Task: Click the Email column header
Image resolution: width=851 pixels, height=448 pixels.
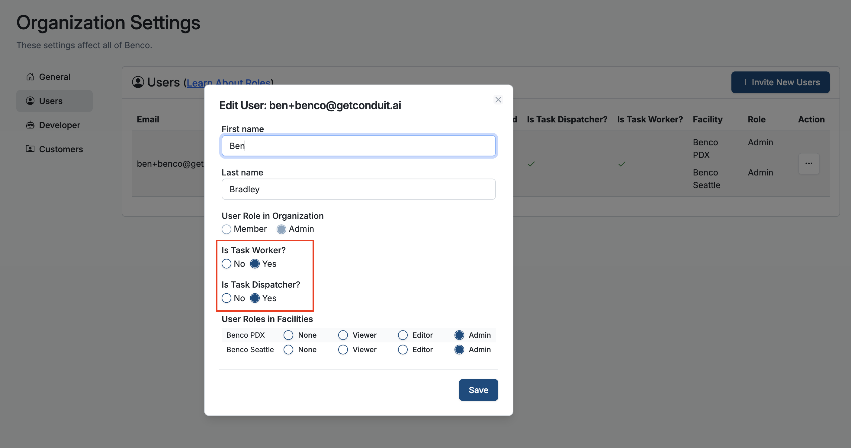Action: (x=148, y=119)
